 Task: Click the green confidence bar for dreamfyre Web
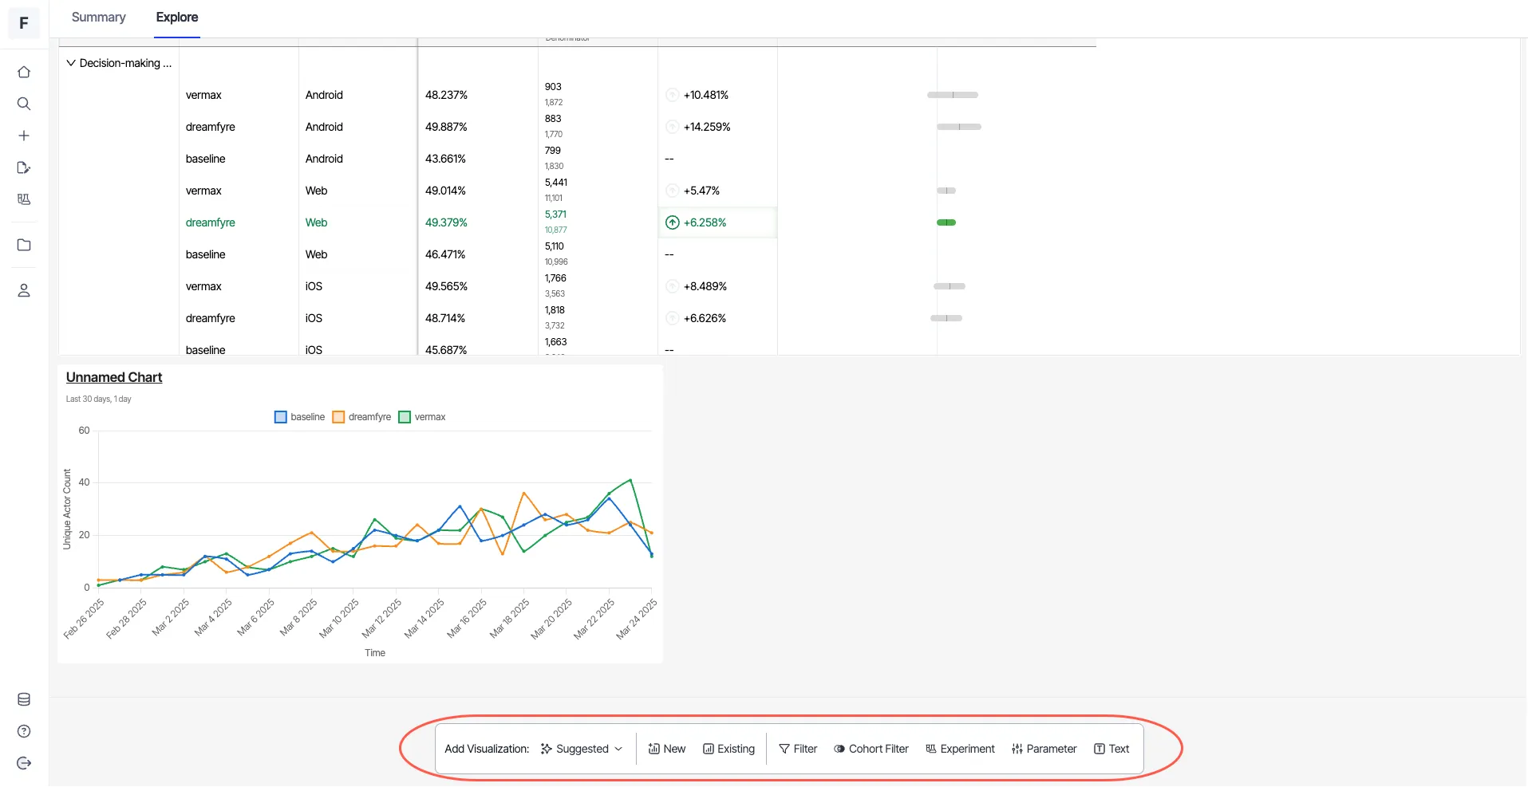pos(946,222)
